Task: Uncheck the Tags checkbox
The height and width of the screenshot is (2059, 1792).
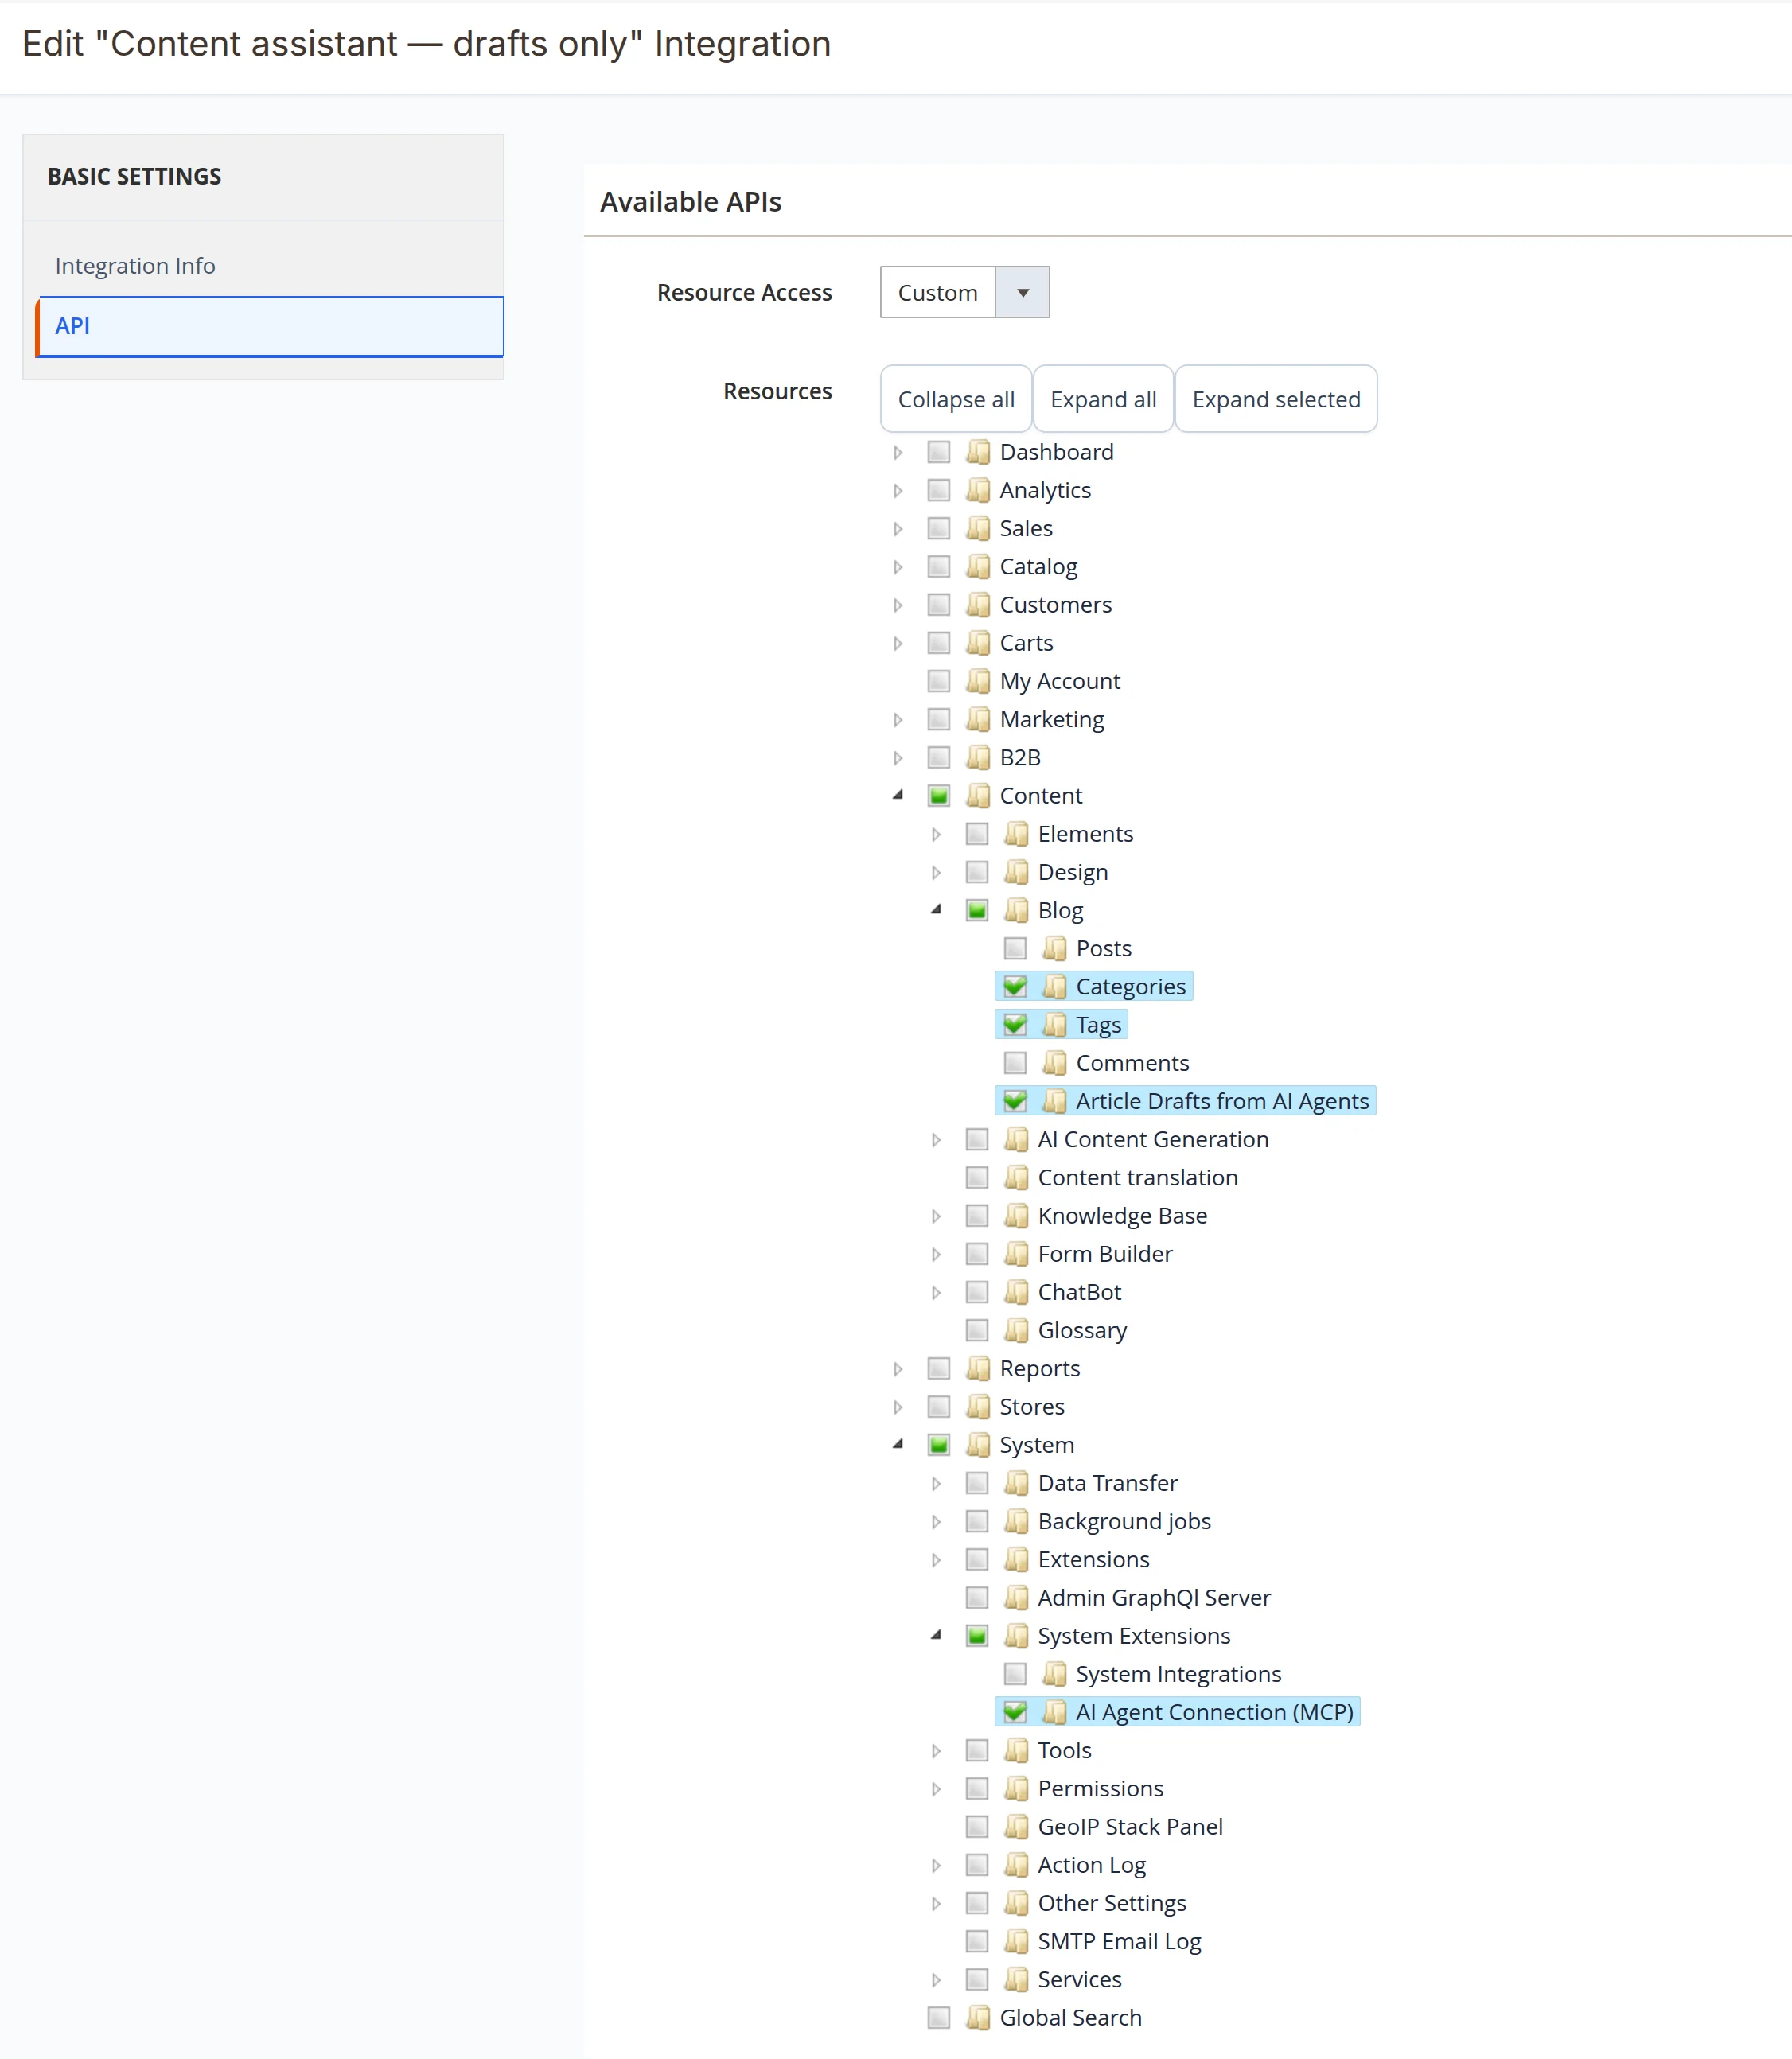Action: point(1015,1025)
